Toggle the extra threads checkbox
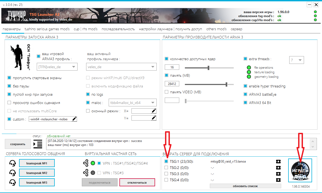This screenshot has height=193, width=322. point(245,59)
